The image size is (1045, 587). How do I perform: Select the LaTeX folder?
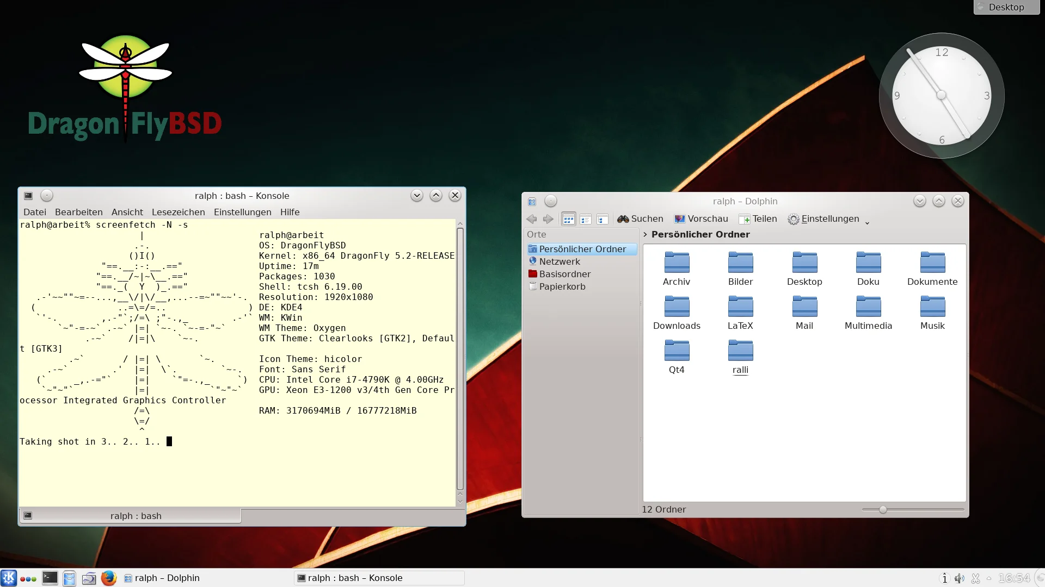(x=741, y=313)
